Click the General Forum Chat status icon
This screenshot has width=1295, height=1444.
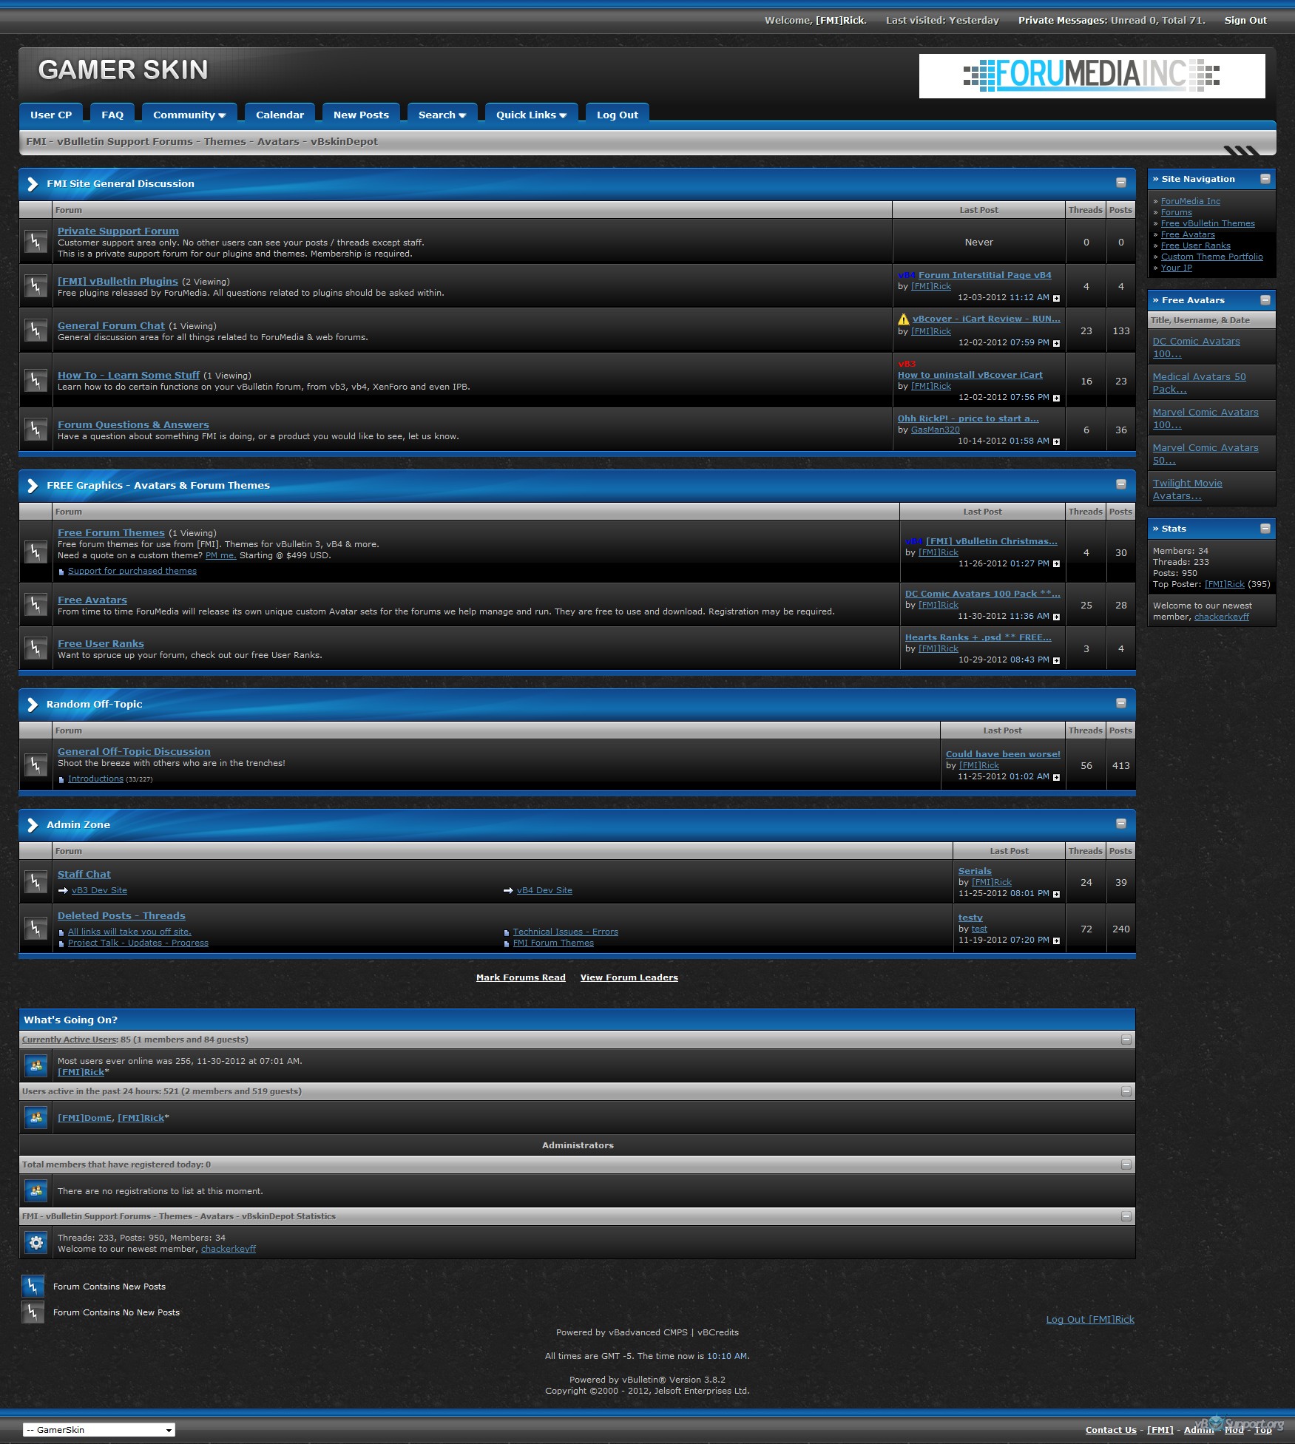click(35, 331)
